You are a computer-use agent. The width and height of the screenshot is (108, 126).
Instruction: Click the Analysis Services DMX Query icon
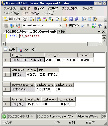[x=45, y=19]
